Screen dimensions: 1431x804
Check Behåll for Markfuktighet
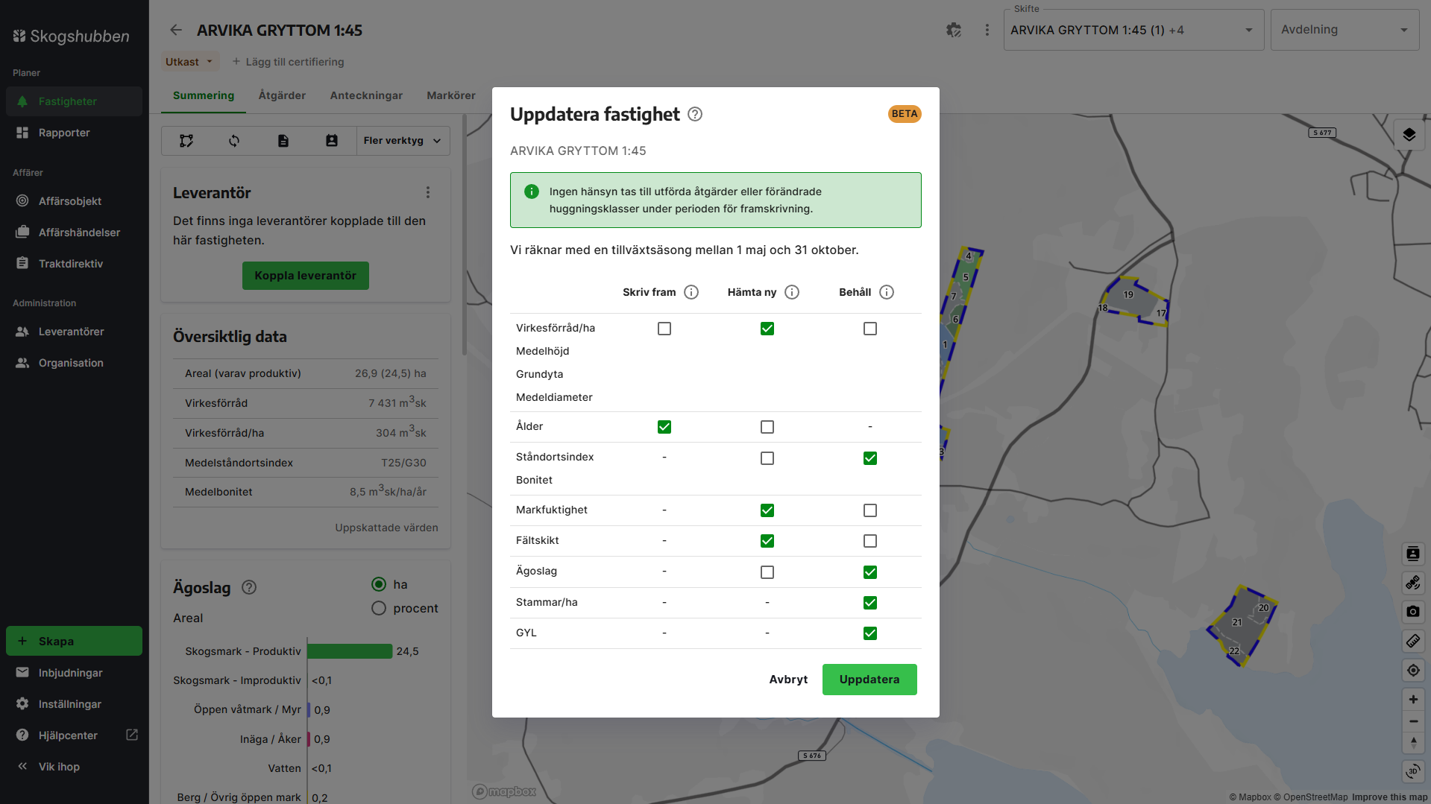tap(870, 510)
